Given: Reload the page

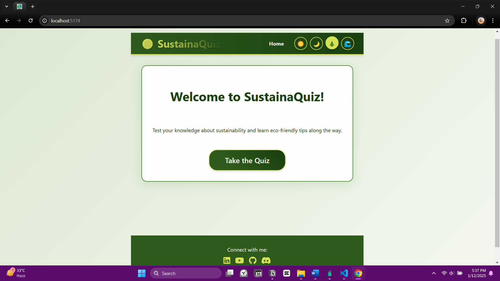Looking at the screenshot, I should pos(30,21).
